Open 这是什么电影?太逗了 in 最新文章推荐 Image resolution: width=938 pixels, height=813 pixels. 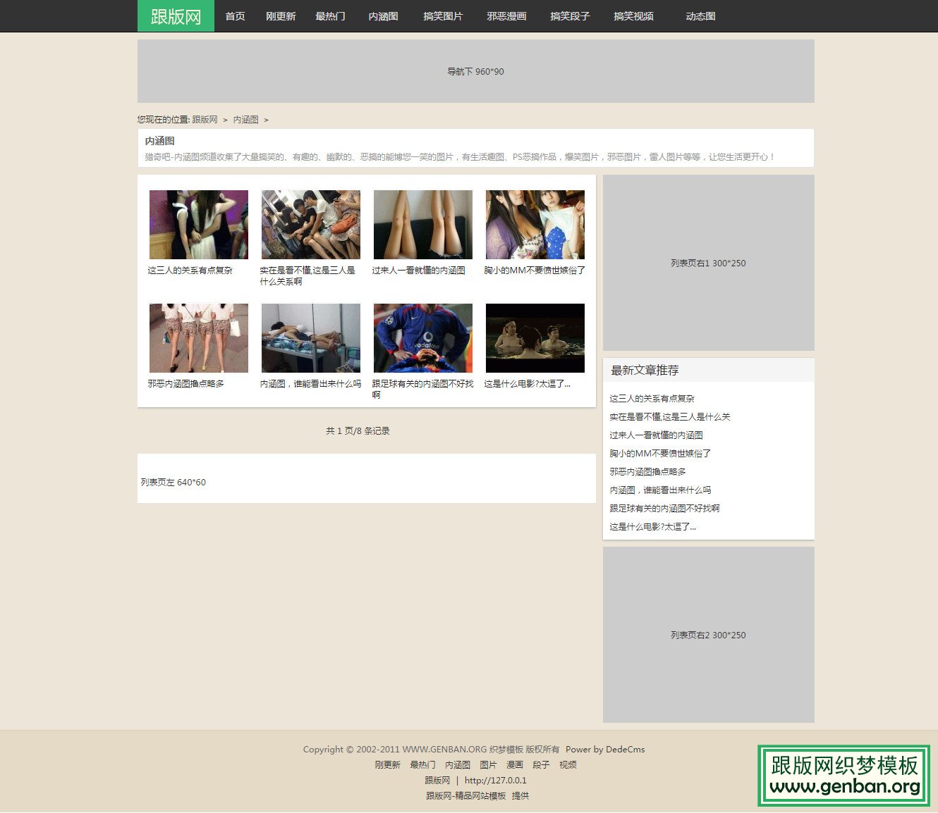(x=652, y=526)
